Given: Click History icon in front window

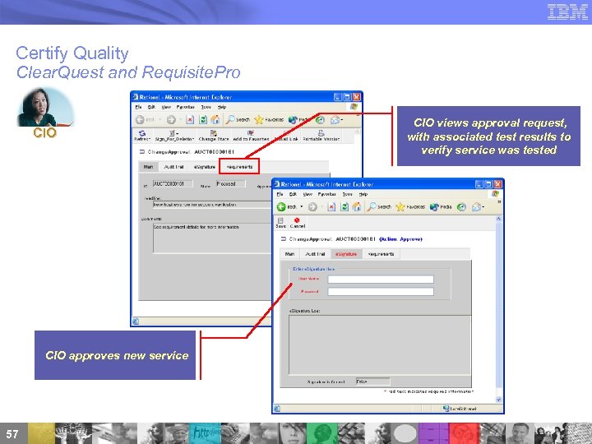Looking at the screenshot, I should pos(461,207).
